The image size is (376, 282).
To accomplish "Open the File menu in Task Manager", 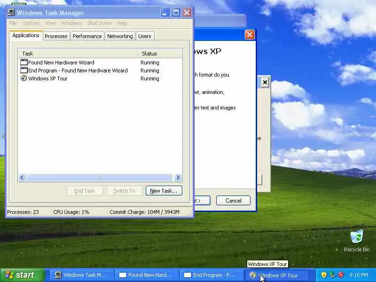I will coord(13,23).
